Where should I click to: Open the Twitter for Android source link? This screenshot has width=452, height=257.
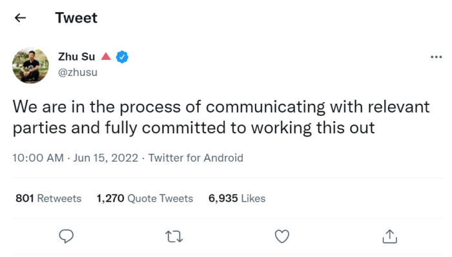[x=196, y=158]
